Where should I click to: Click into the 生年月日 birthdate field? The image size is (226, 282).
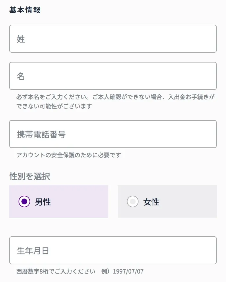[113, 250]
